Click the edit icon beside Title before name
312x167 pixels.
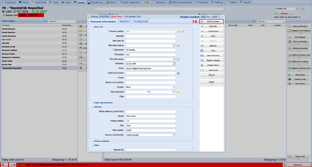[x=178, y=45]
